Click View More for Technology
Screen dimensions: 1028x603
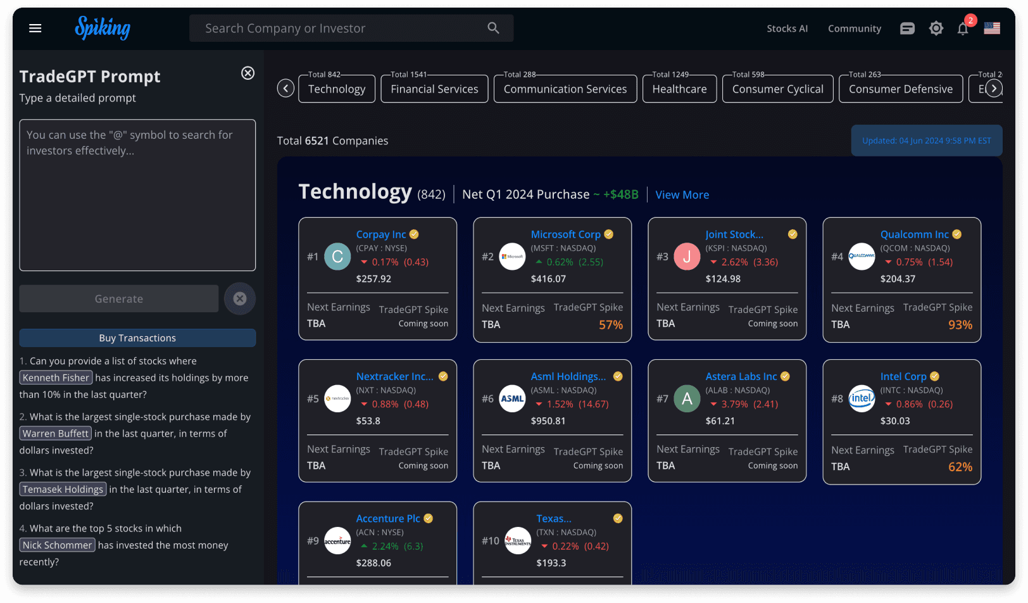(682, 195)
